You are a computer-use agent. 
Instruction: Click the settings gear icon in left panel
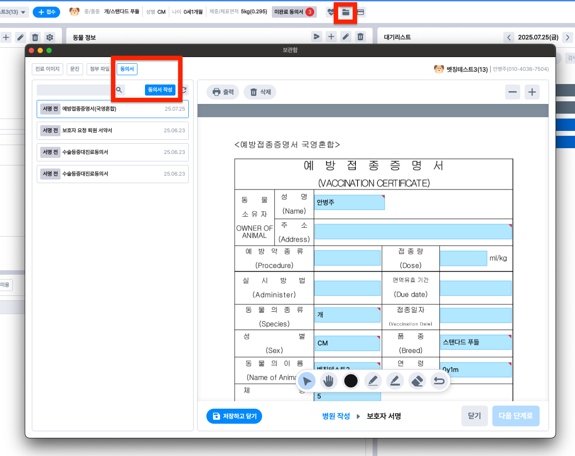50,37
